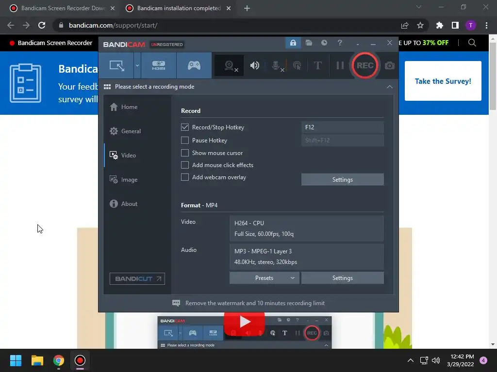Click the grid icon beside mode prompt
497x372 pixels.
[107, 87]
